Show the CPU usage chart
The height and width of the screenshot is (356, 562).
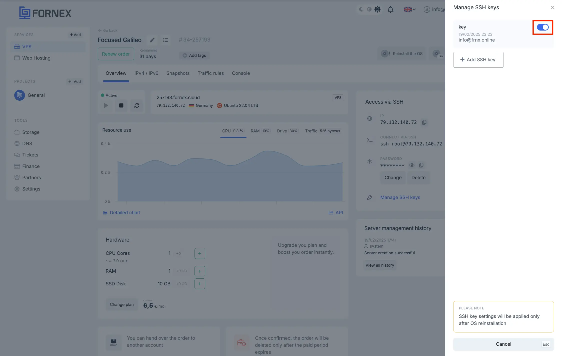point(233,131)
